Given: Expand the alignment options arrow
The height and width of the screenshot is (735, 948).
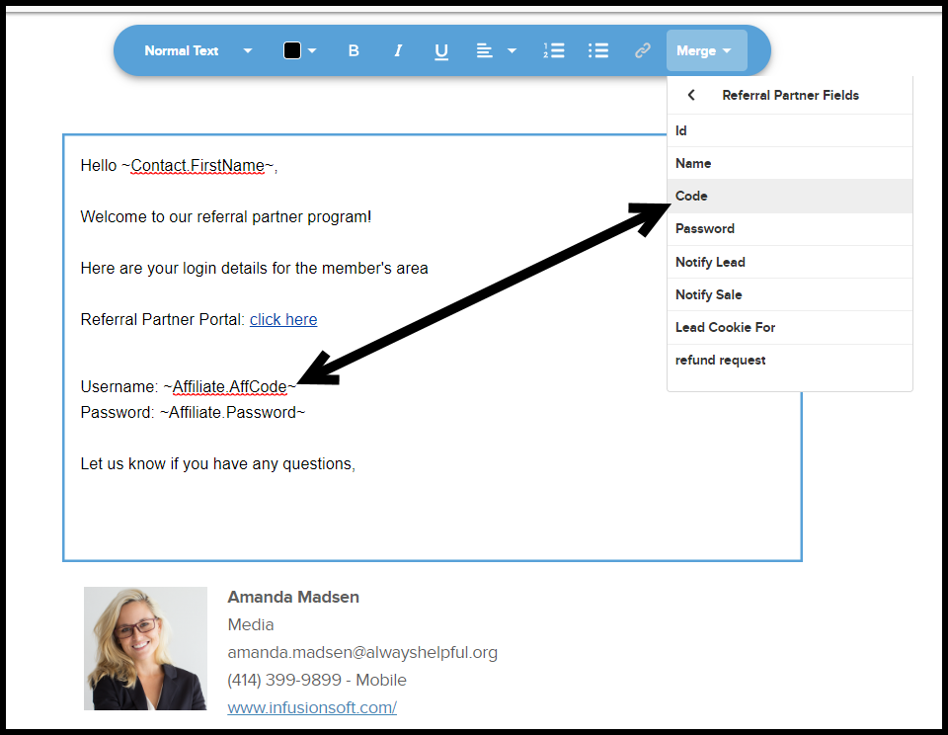Looking at the screenshot, I should [513, 50].
